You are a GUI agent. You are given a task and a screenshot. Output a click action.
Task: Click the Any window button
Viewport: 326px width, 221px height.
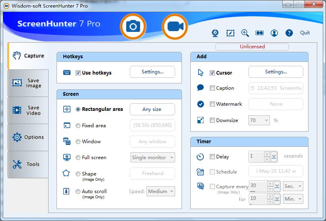[x=152, y=142]
